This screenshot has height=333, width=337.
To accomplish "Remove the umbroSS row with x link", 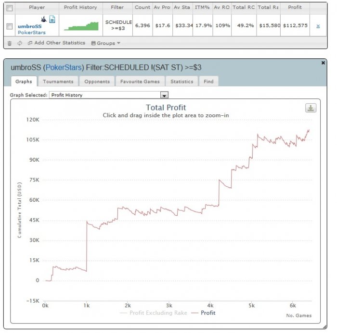I will [318, 26].
